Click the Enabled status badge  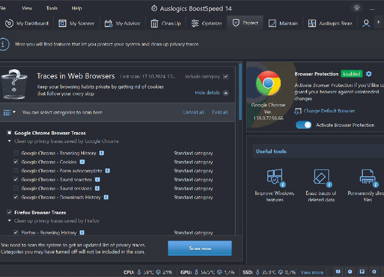(x=352, y=74)
